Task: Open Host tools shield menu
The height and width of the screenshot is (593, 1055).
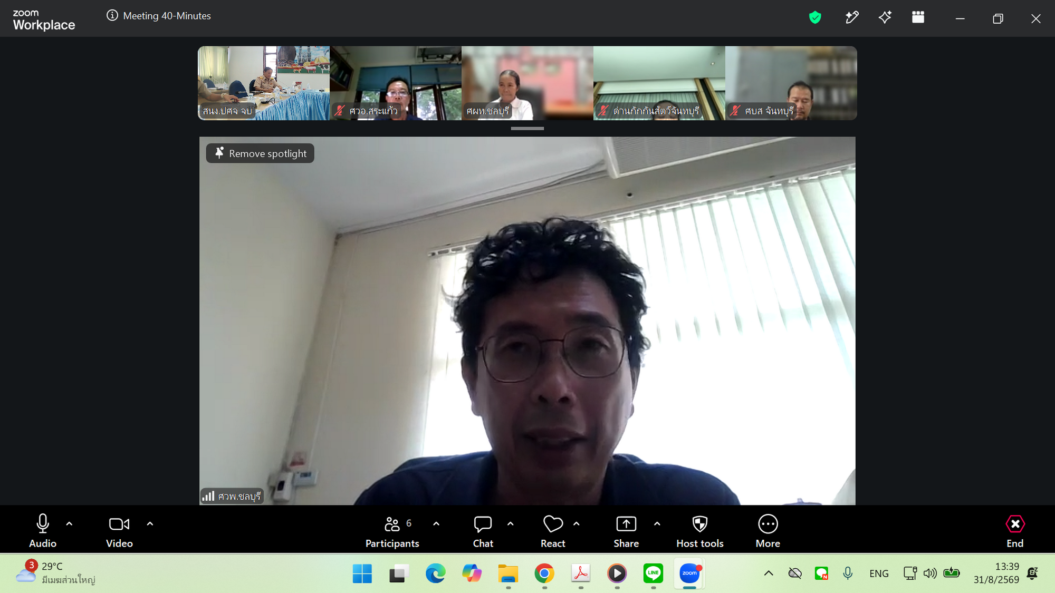Action: point(700,531)
